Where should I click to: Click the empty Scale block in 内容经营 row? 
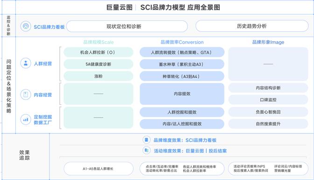(98, 94)
